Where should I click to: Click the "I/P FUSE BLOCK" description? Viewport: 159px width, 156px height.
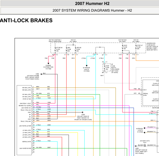[x=115, y=68]
